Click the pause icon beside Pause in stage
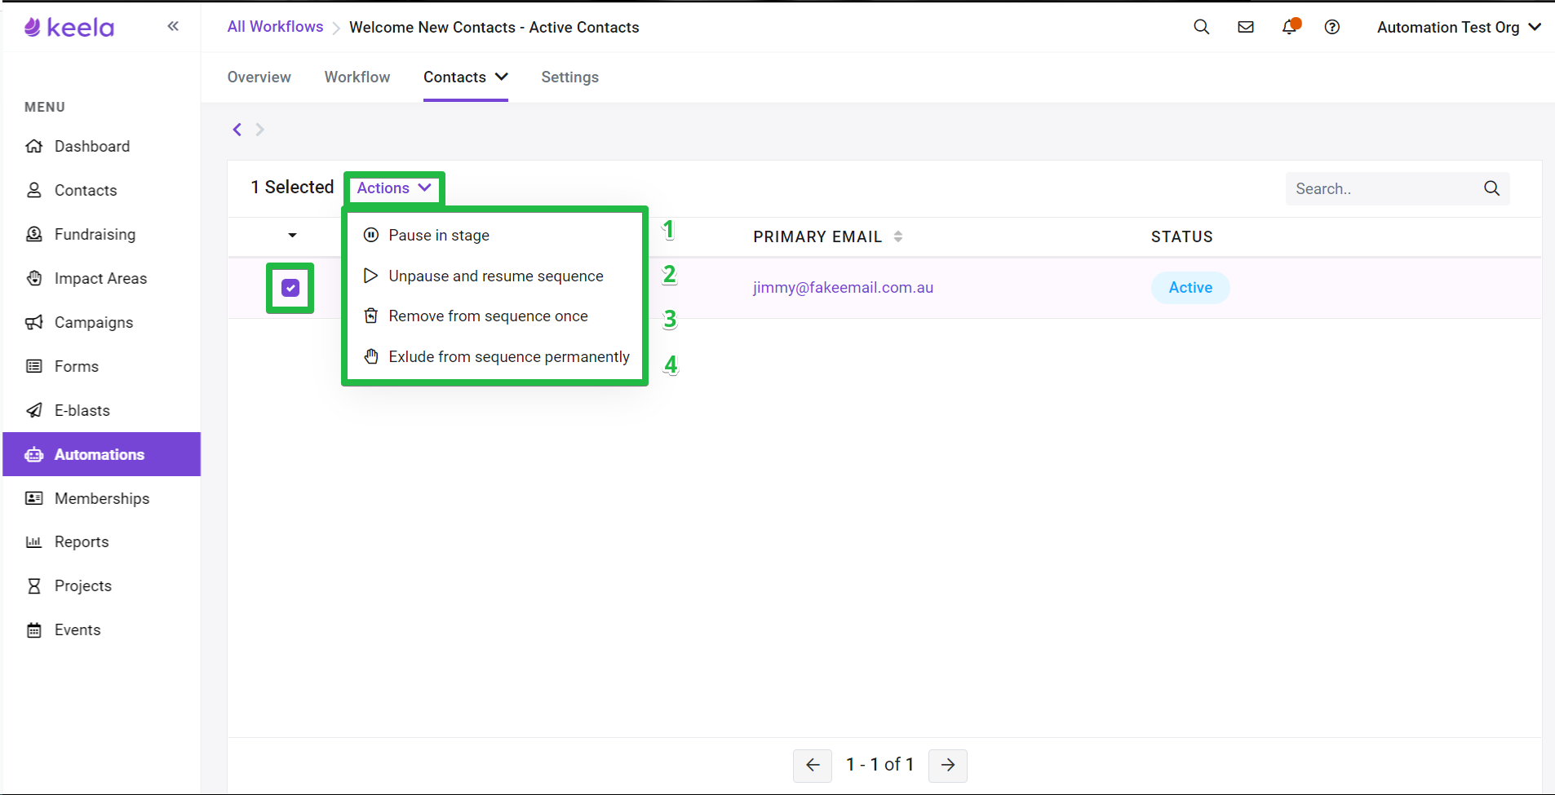Viewport: 1555px width, 795px height. [x=371, y=235]
